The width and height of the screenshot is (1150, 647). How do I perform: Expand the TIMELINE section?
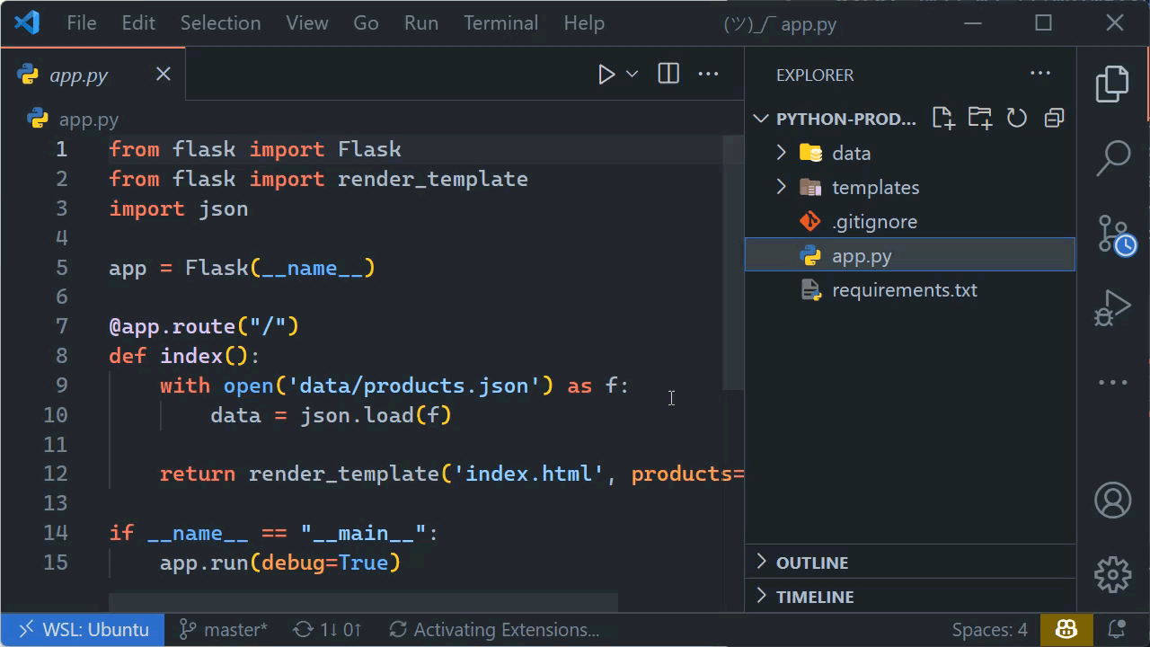point(814,596)
